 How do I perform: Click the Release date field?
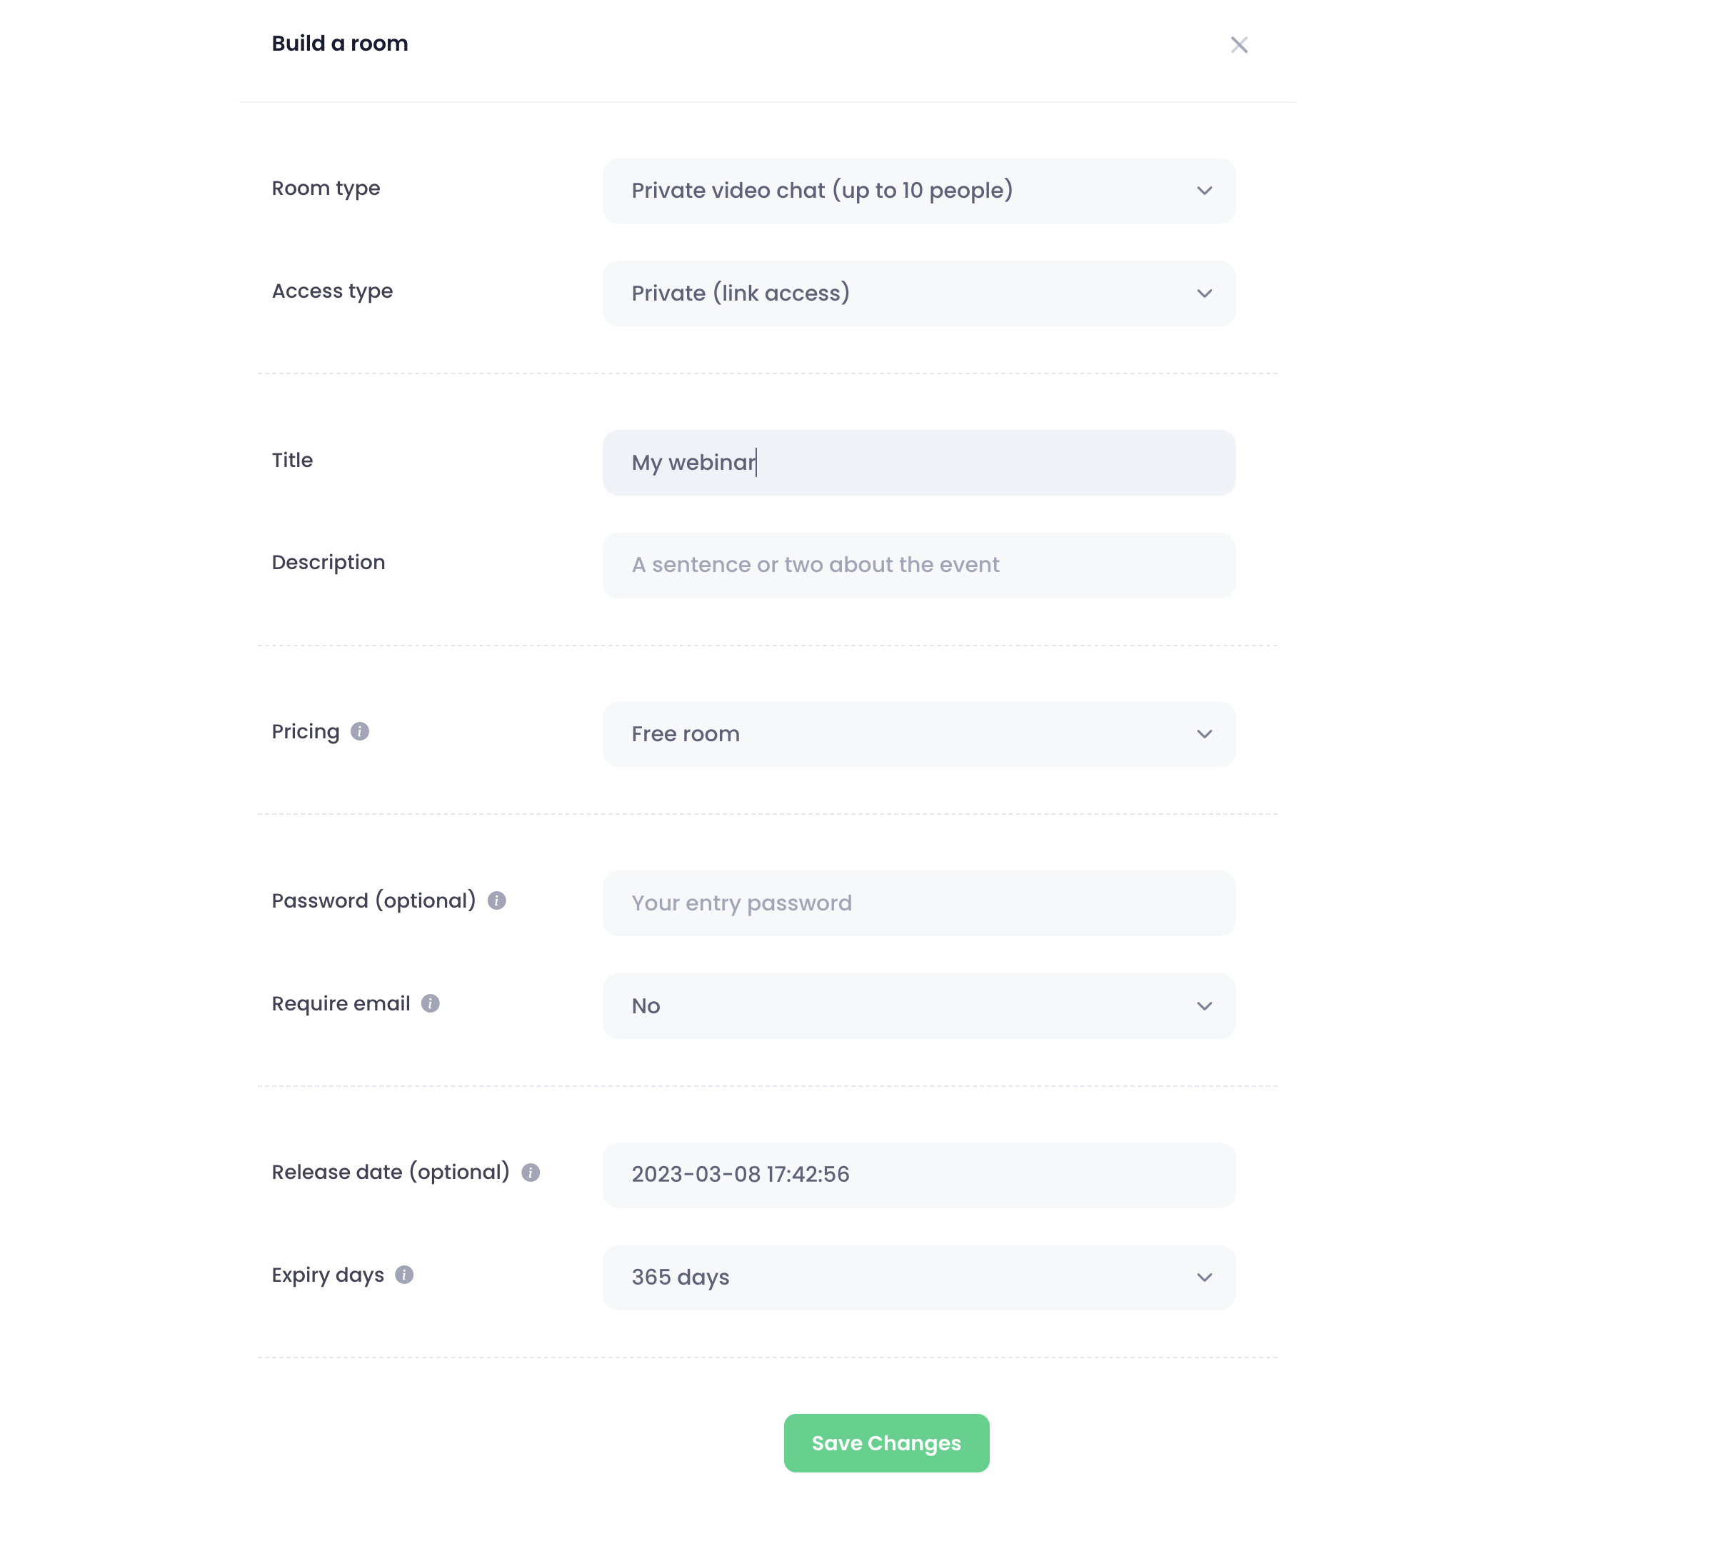tap(918, 1175)
